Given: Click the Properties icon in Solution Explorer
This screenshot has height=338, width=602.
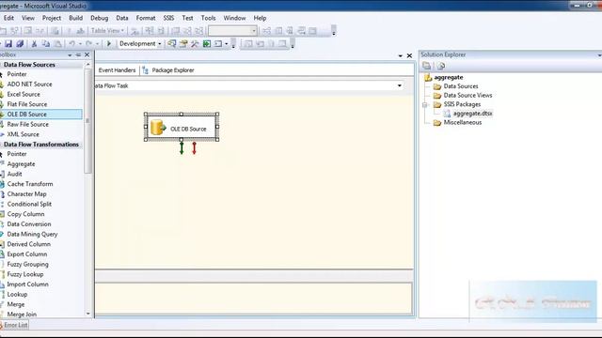Looking at the screenshot, I should (x=426, y=66).
